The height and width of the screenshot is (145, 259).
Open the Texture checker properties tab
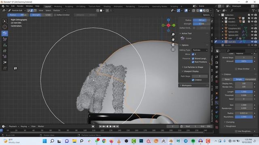pos(217,127)
